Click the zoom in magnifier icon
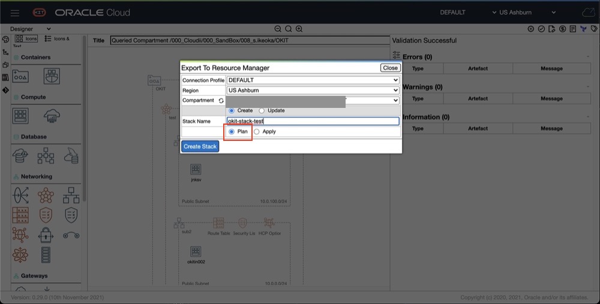The width and height of the screenshot is (600, 304). point(299,29)
